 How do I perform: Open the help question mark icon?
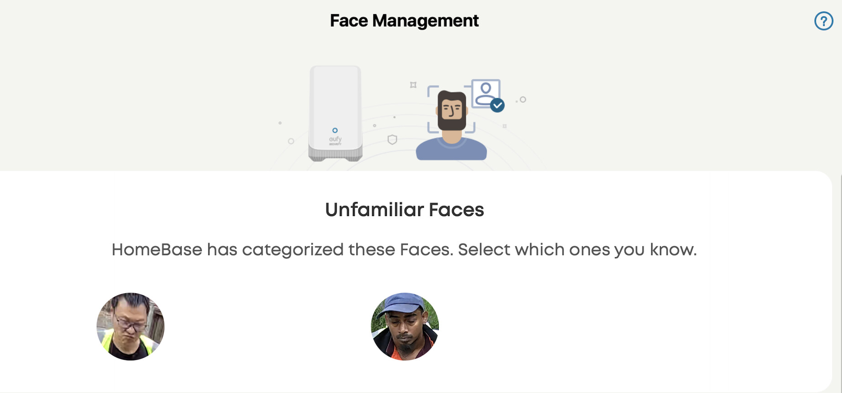[823, 21]
